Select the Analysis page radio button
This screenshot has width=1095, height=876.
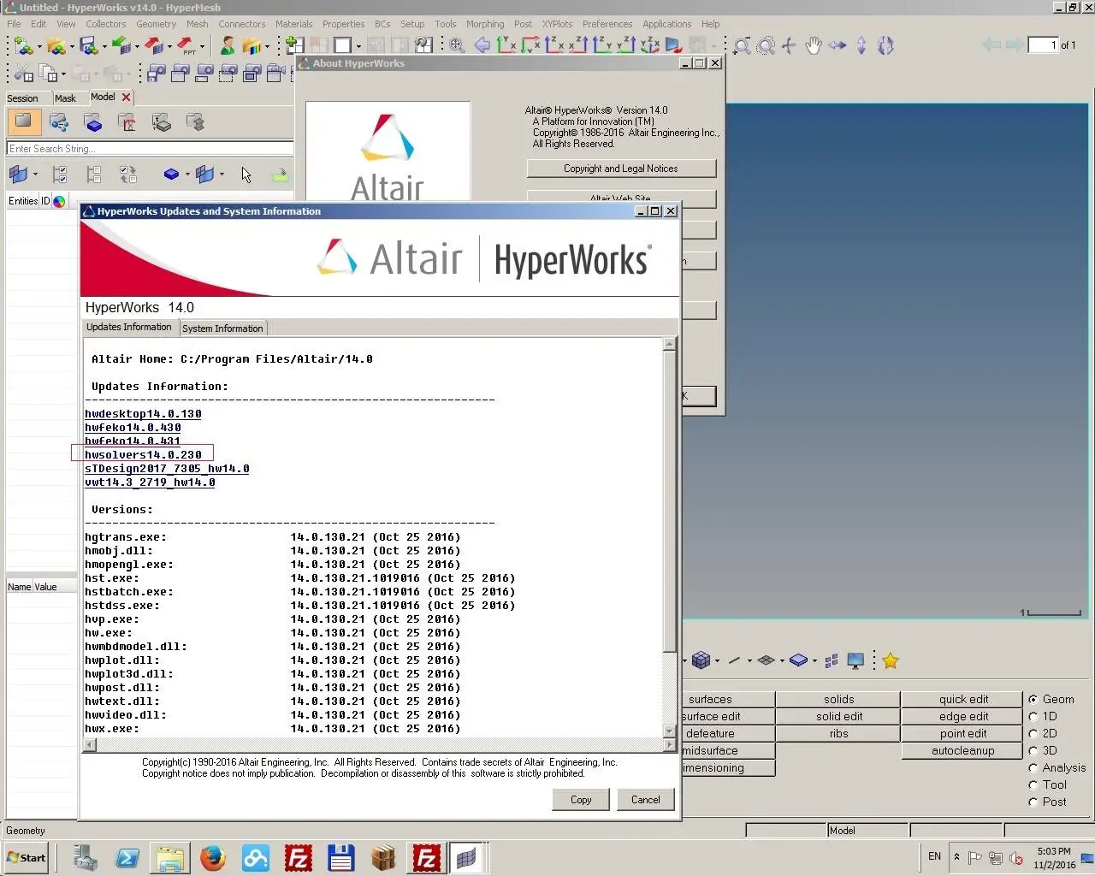1033,767
